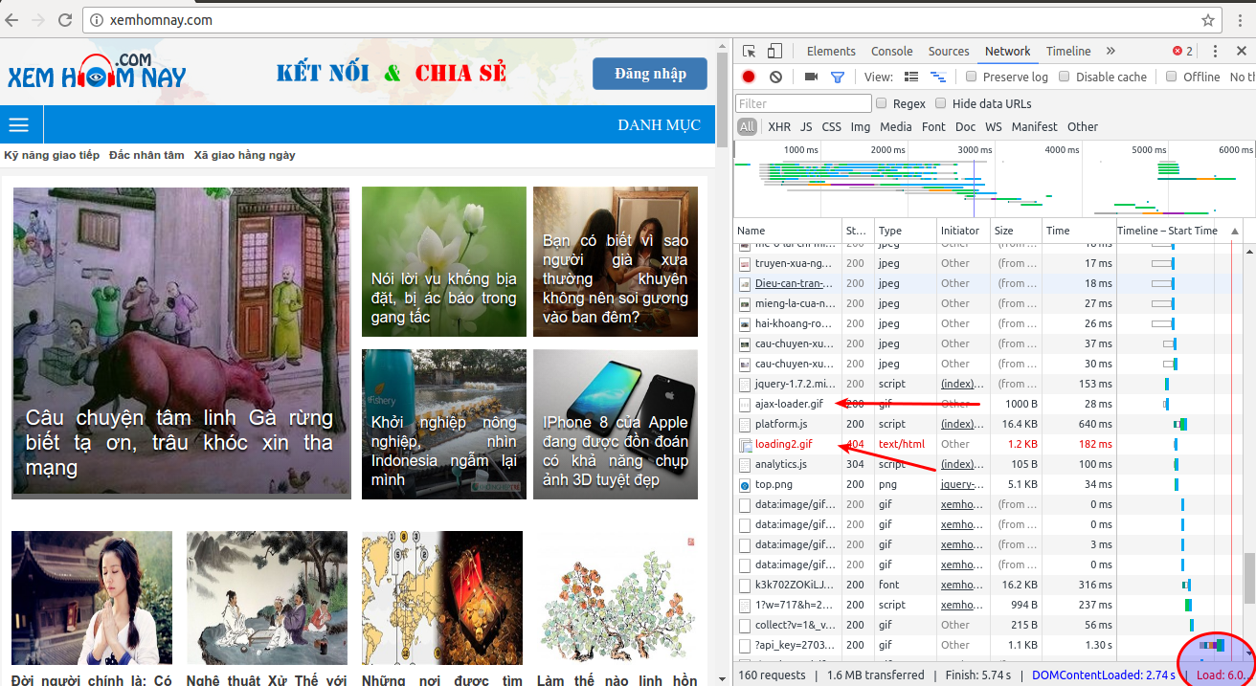The image size is (1256, 686).
Task: Click the network request list scrollbar thumb
Action: (x=1248, y=578)
